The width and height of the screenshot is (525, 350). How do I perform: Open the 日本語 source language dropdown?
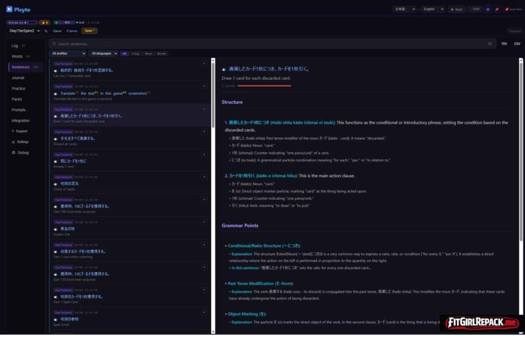[403, 9]
